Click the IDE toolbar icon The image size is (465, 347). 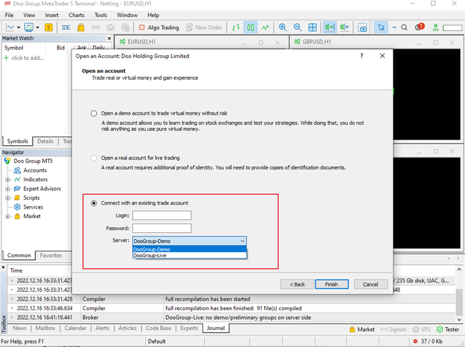[x=66, y=27]
